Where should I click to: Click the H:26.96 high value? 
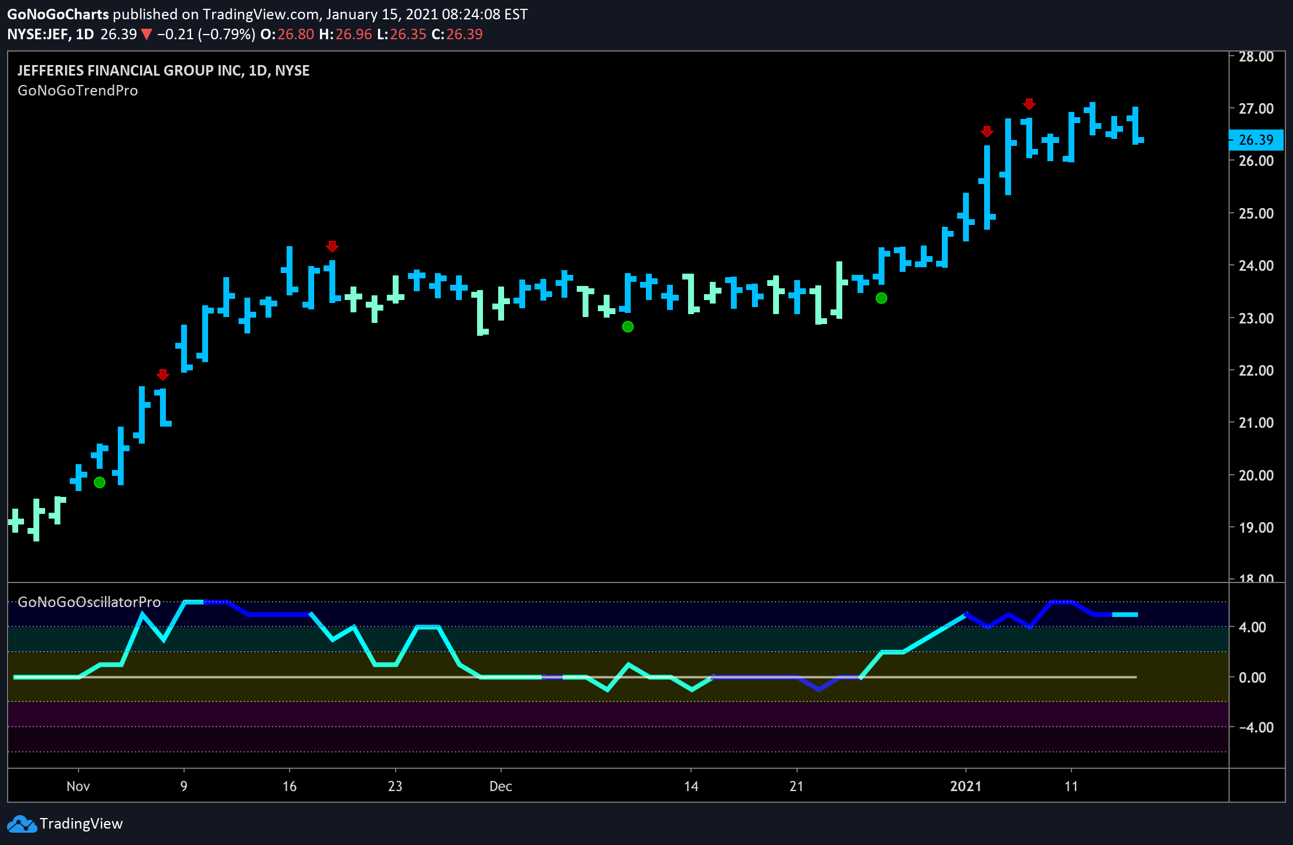(346, 35)
